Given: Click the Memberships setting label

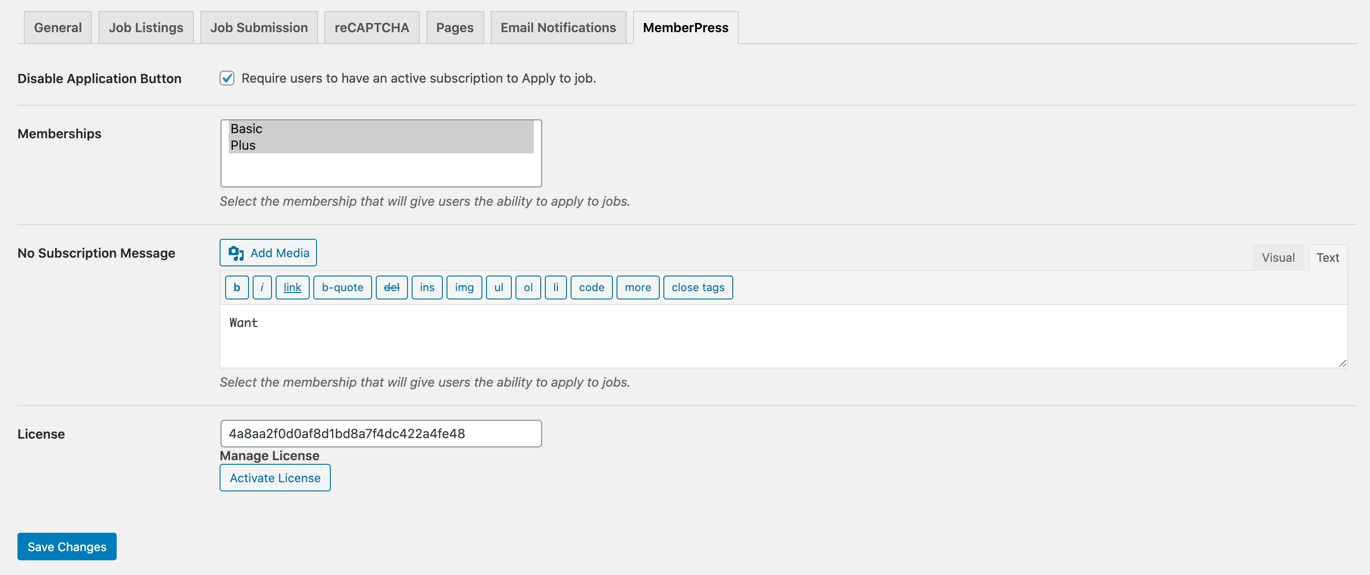Looking at the screenshot, I should 60,134.
